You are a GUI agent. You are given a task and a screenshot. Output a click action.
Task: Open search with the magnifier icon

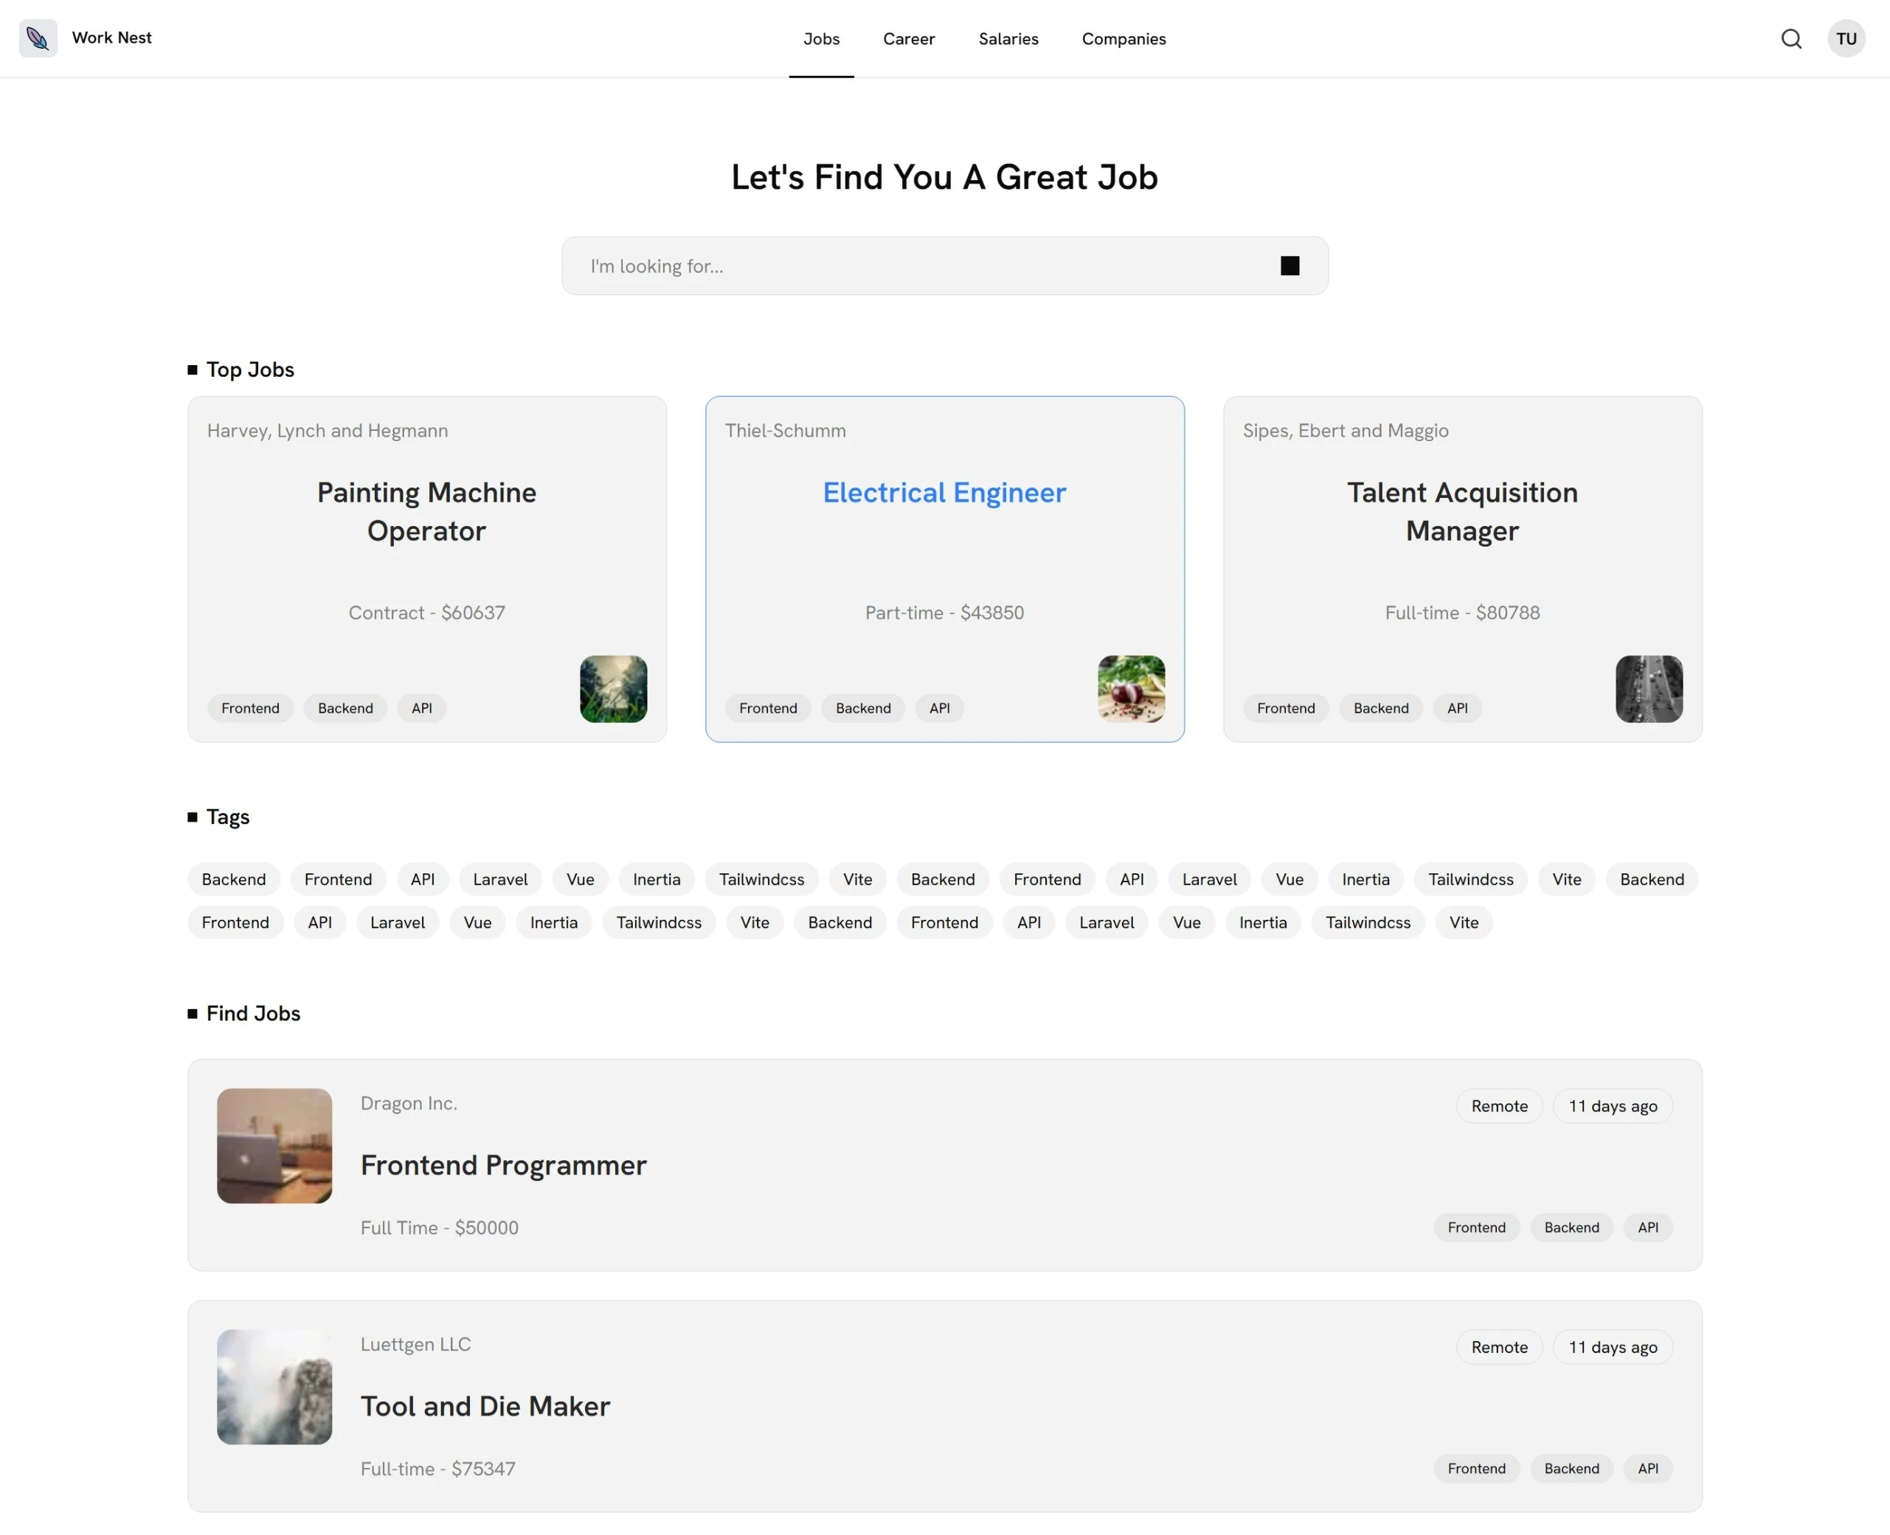coord(1791,39)
